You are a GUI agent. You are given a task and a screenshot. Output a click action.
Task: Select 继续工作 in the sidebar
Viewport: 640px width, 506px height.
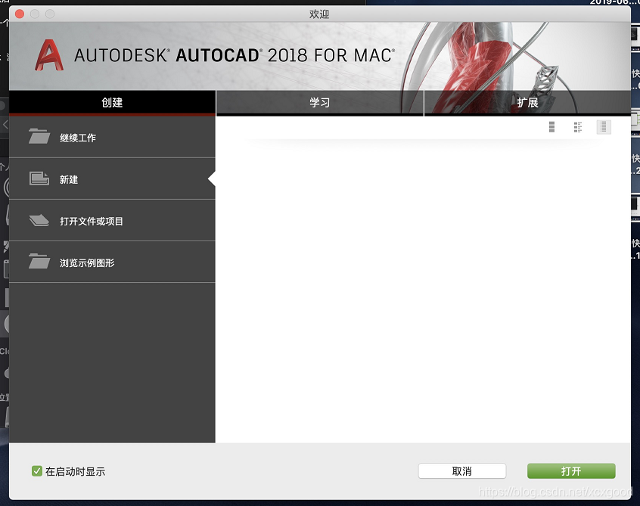[112, 137]
